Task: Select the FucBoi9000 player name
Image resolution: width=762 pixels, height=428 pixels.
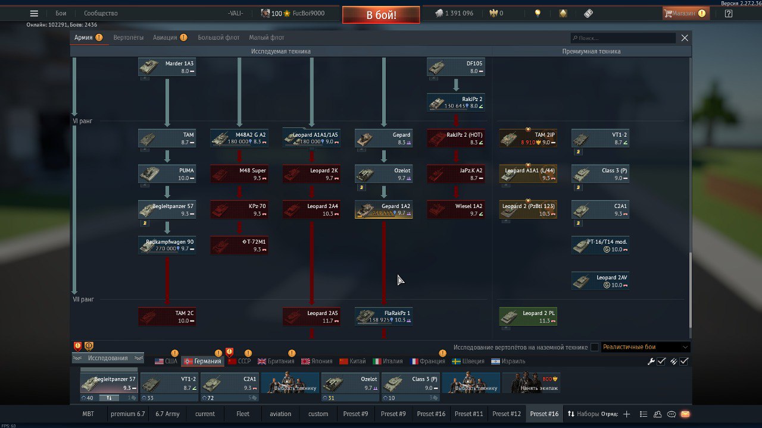Action: pyautogui.click(x=308, y=13)
